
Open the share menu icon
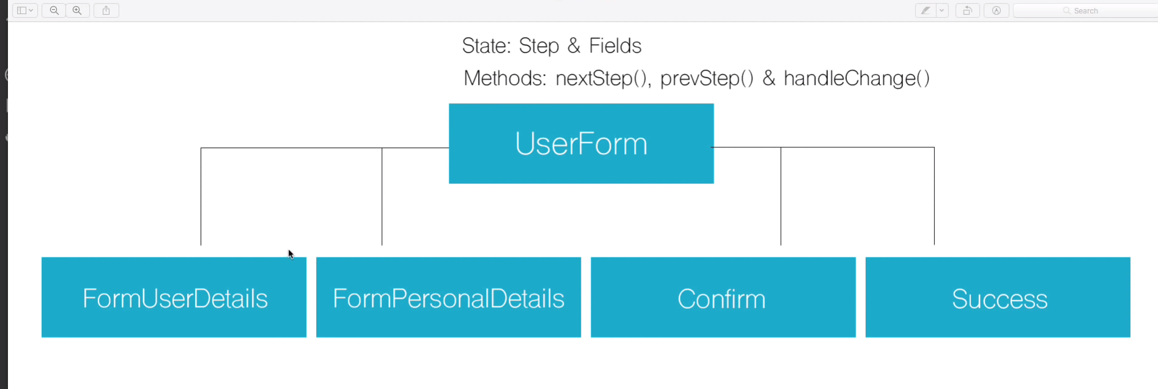(106, 10)
